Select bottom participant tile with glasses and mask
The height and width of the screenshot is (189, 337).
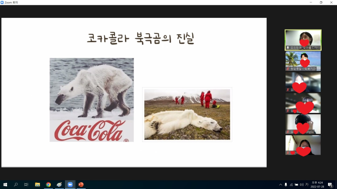[303, 145]
